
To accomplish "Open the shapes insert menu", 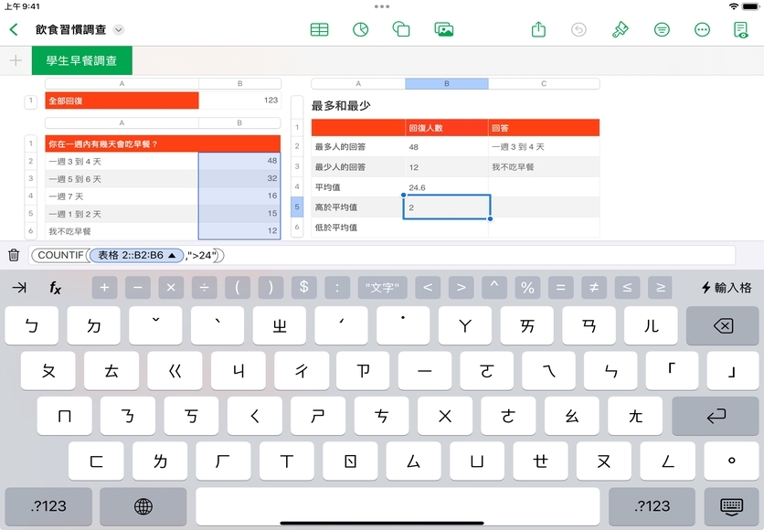I will pyautogui.click(x=401, y=29).
